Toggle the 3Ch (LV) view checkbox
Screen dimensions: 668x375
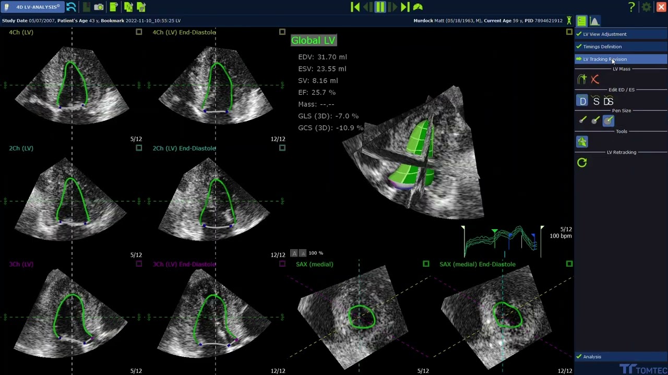139,264
